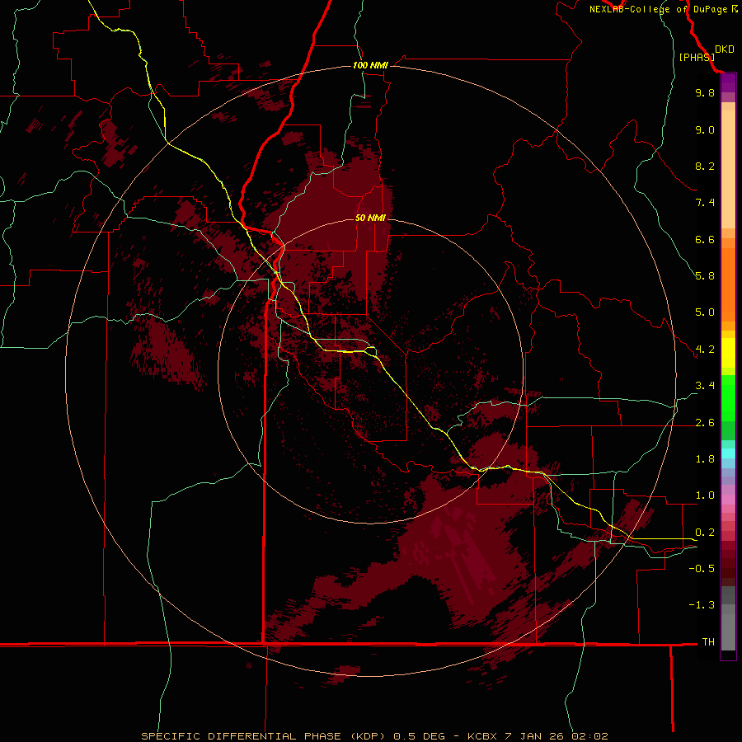Click the DKD unit label above color scale

725,49
